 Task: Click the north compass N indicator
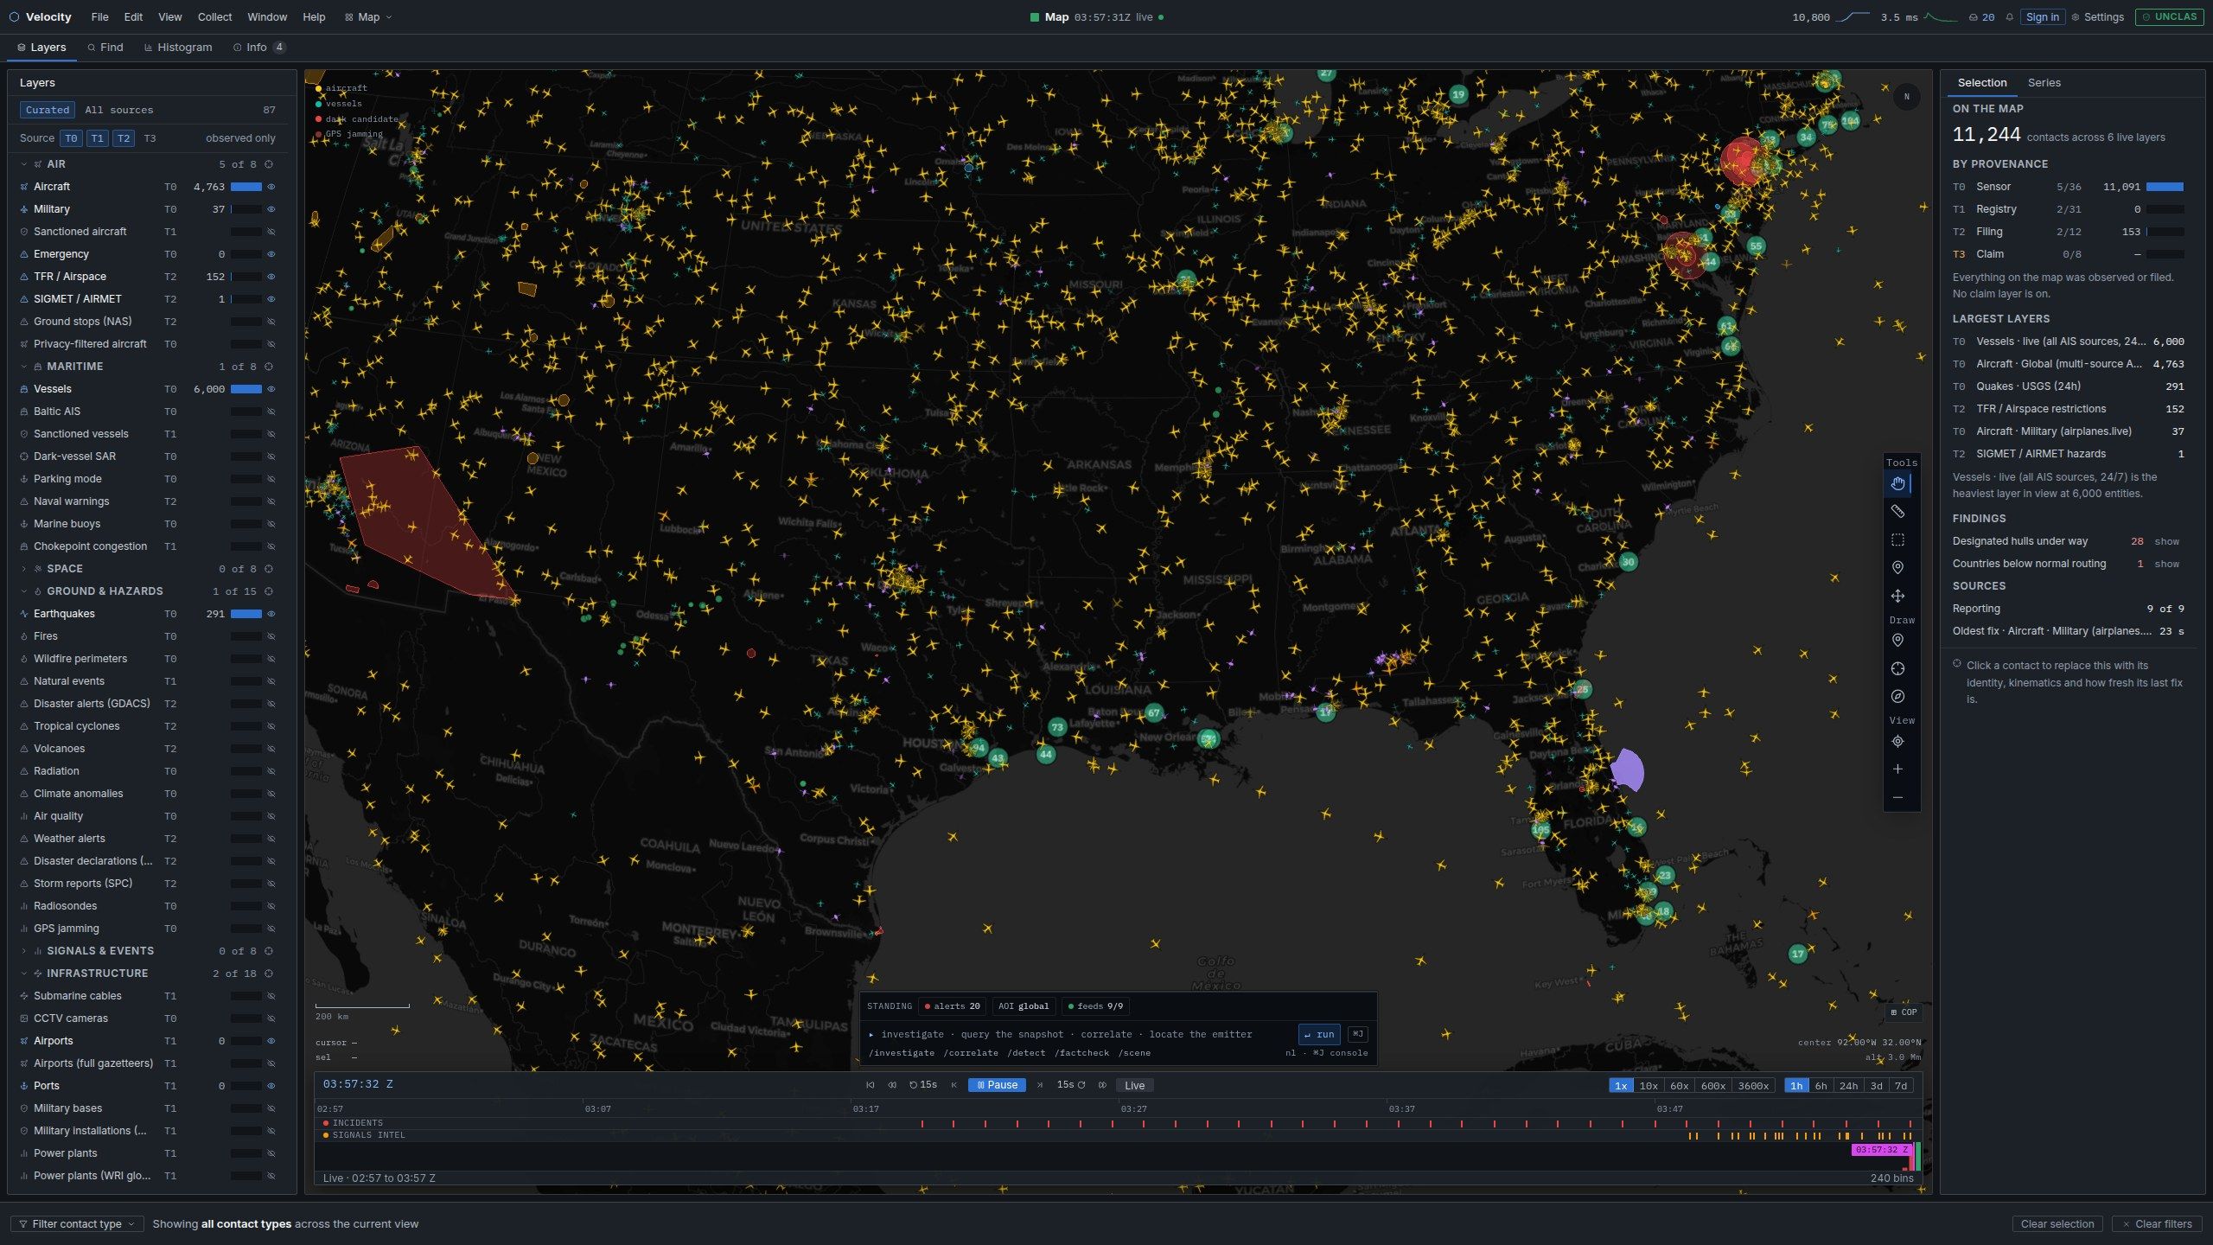(1906, 97)
